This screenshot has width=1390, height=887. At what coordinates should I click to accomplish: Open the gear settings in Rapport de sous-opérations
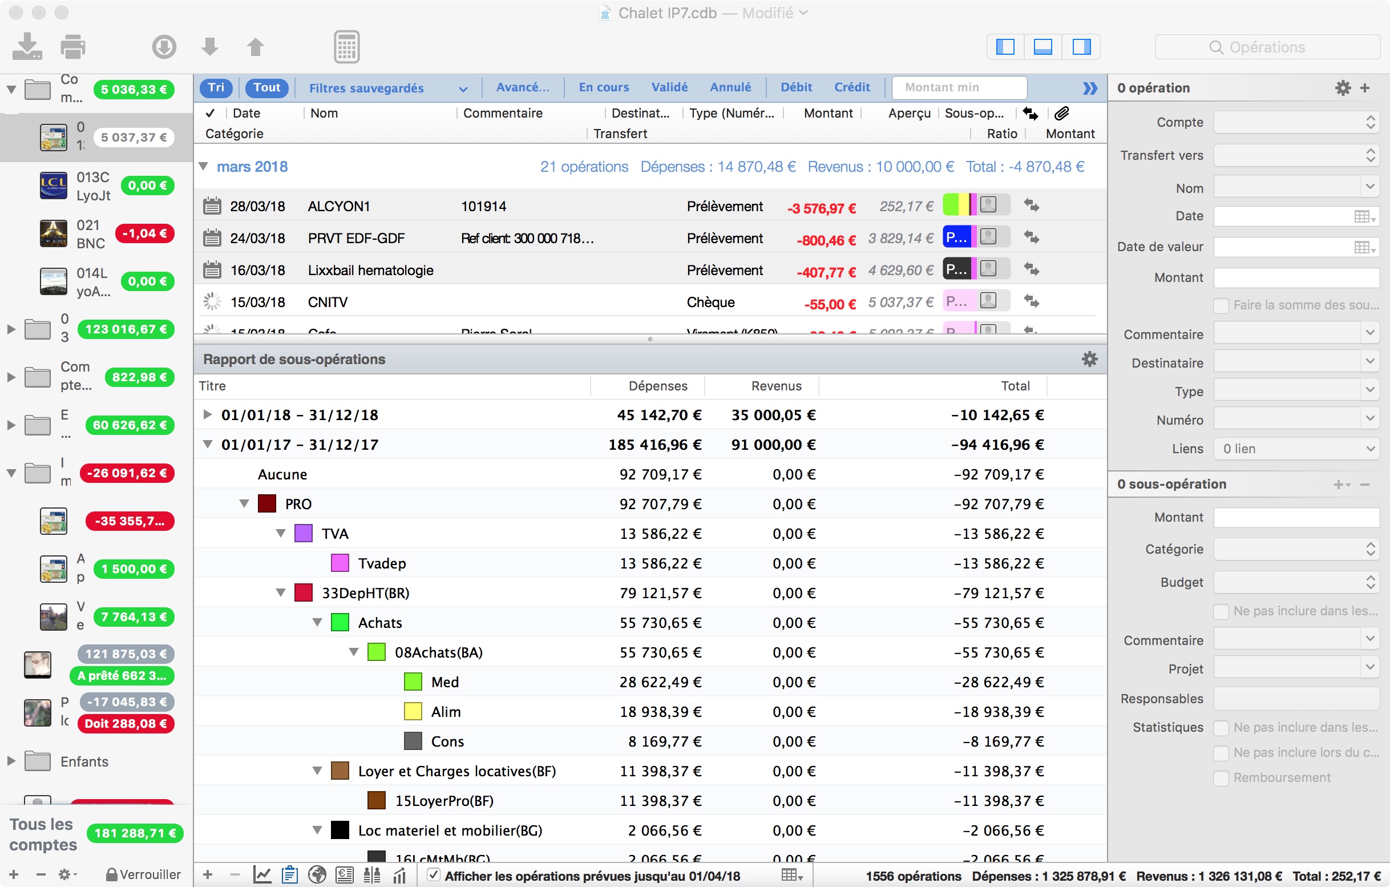[1089, 359]
